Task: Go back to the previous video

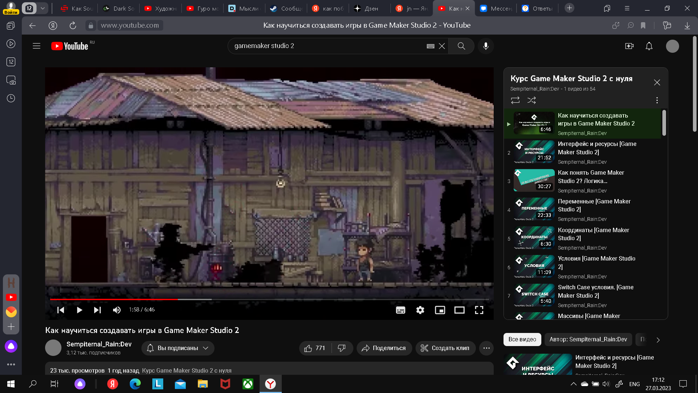Action: pyautogui.click(x=61, y=310)
